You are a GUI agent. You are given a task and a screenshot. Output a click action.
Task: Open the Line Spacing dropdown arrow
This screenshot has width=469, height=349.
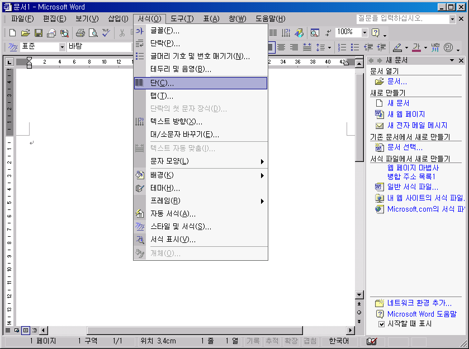point(329,47)
